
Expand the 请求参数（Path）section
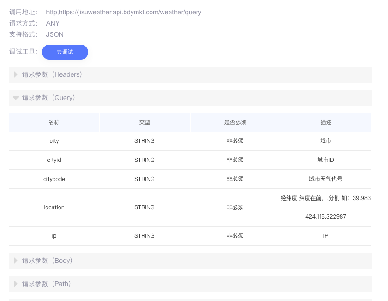(47, 284)
